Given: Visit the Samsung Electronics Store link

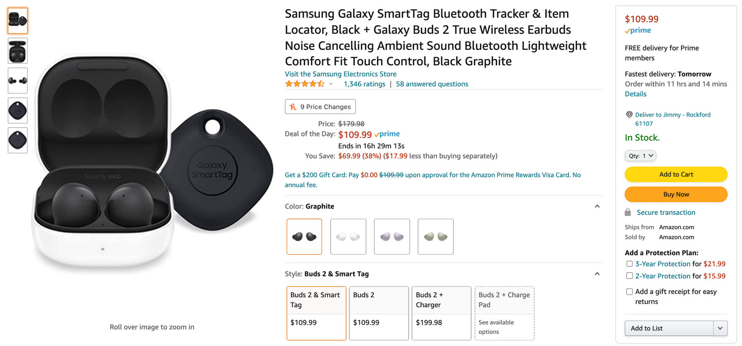Looking at the screenshot, I should (x=340, y=74).
